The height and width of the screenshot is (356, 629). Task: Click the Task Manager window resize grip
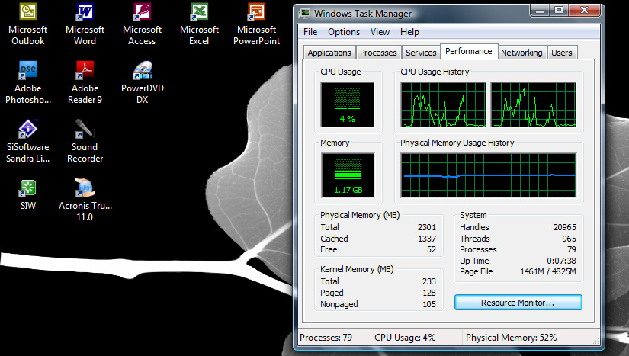pyautogui.click(x=596, y=341)
